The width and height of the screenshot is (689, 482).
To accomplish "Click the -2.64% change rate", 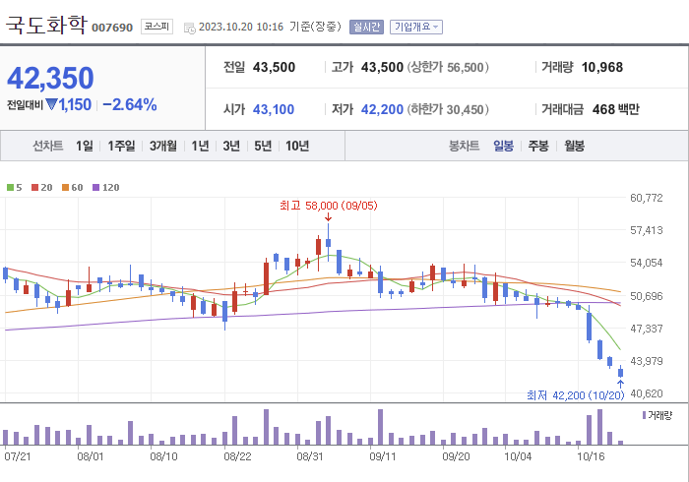I will 130,105.
